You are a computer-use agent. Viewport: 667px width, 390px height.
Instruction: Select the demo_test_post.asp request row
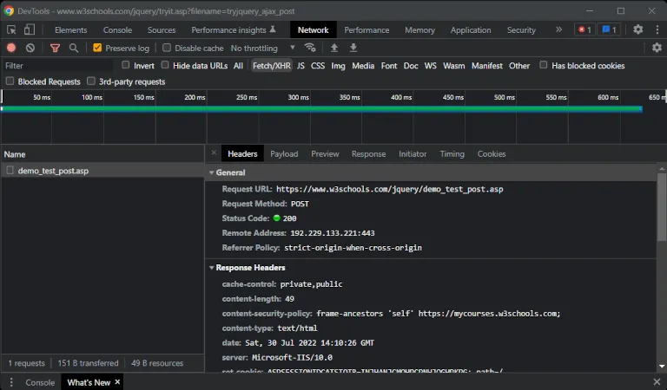coord(102,171)
